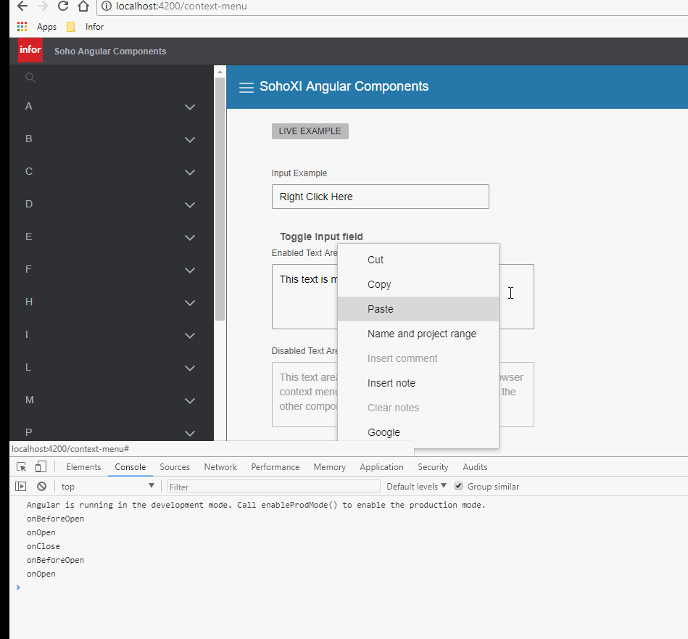
Task: Clear the console with the ban icon
Action: pyautogui.click(x=41, y=486)
